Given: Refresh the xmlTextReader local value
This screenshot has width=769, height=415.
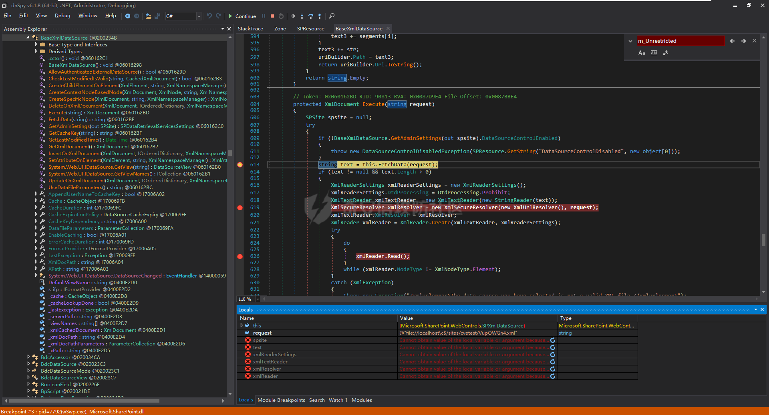Looking at the screenshot, I should 553,362.
